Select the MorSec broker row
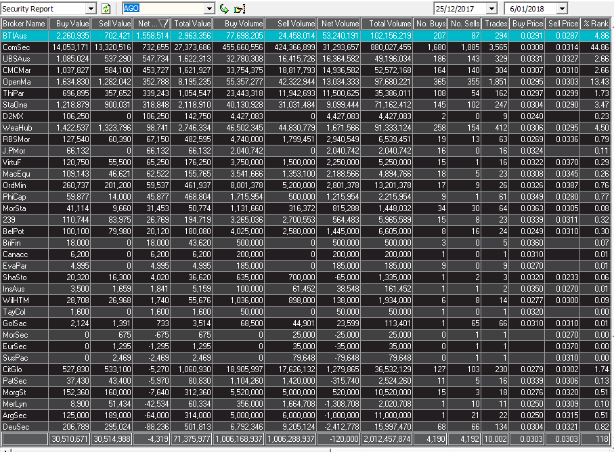Screen dimensions: 614x452 (306, 335)
